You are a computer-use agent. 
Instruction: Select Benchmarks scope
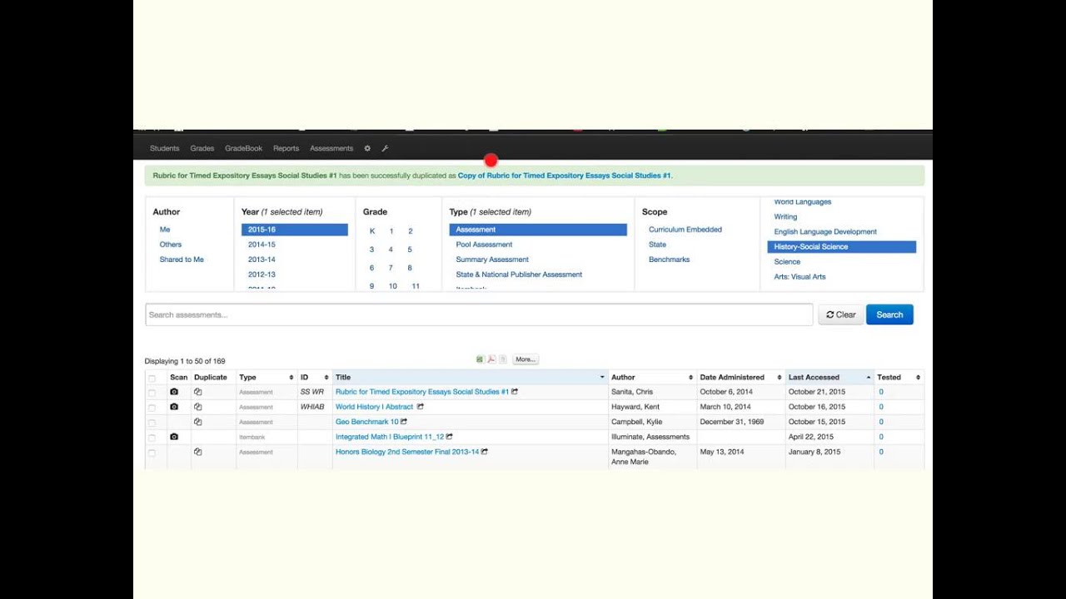coord(670,260)
